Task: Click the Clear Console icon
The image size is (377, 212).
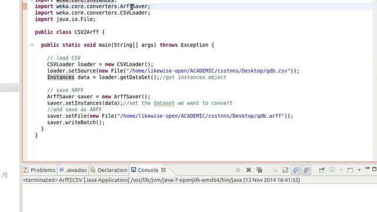Action: [275, 170]
